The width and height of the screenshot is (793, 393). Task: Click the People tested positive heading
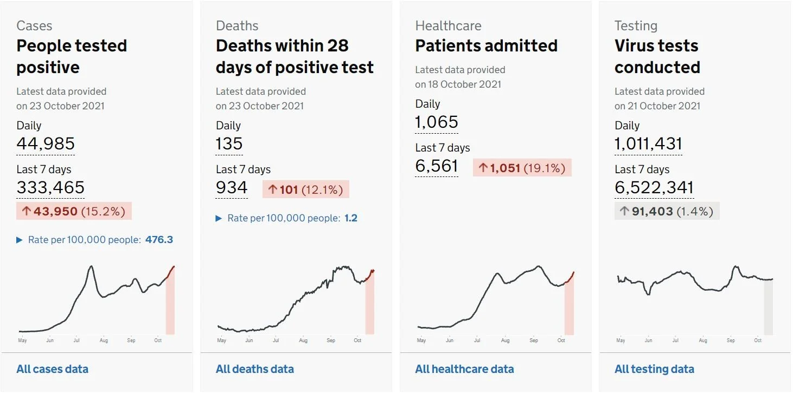(x=72, y=56)
